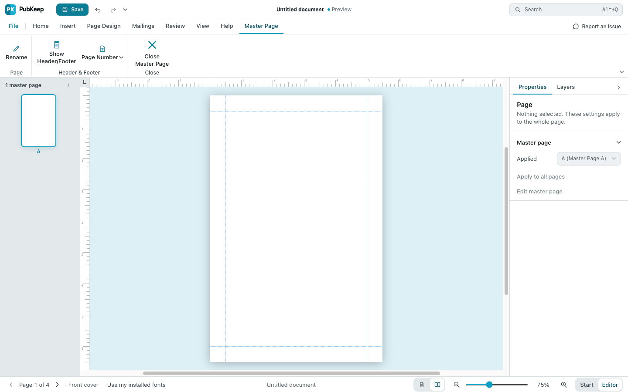Viewport: 628px width, 392px height.
Task: Select master page A thumbnail
Action: [39, 121]
